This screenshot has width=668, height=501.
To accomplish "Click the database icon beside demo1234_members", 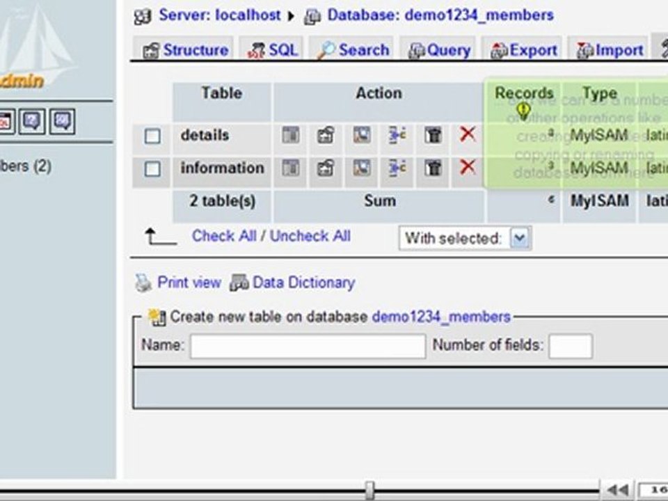I will pos(312,16).
